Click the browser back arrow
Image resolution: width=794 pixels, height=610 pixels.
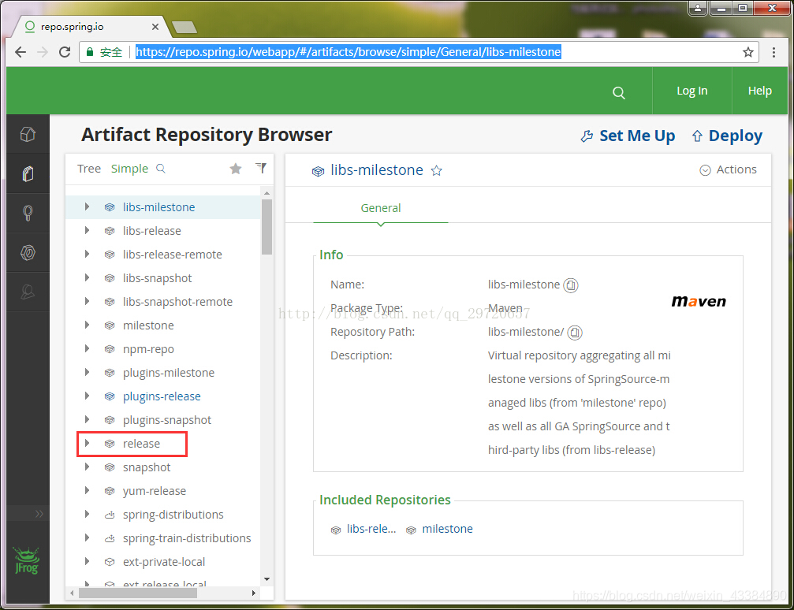tap(21, 52)
